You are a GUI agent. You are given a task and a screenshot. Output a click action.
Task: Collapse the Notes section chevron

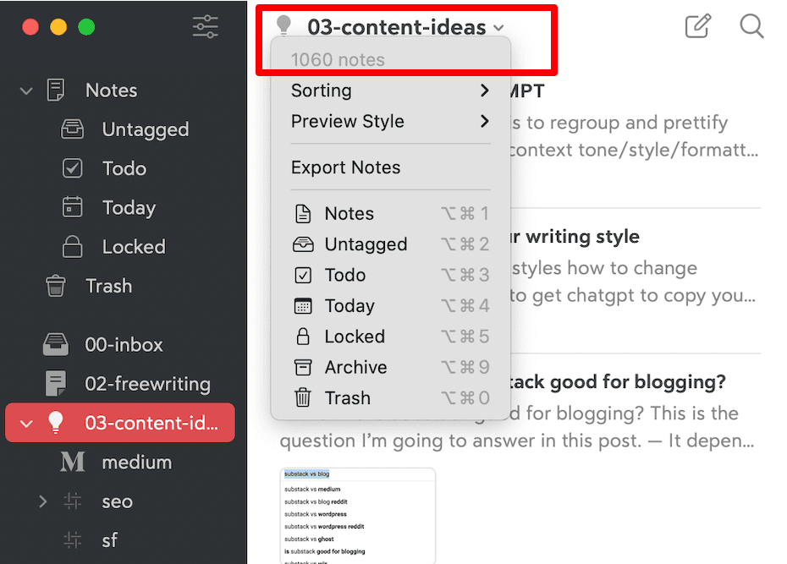(26, 90)
